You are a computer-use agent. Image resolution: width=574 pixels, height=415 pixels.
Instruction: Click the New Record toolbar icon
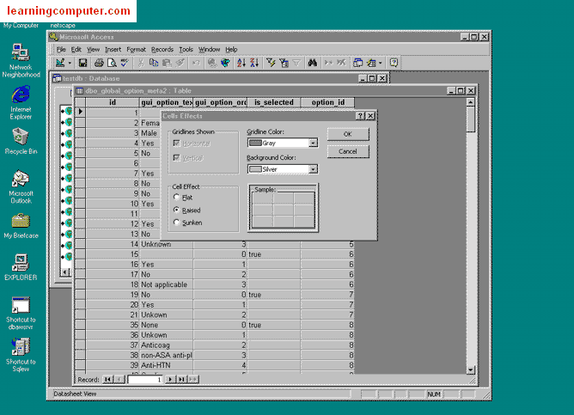[328, 63]
